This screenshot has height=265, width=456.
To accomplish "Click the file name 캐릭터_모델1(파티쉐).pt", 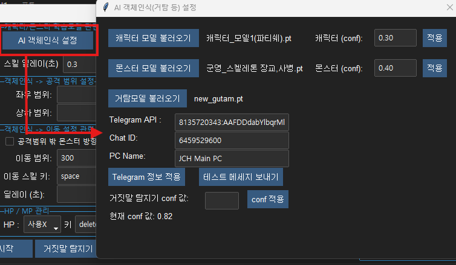I will (x=249, y=38).
